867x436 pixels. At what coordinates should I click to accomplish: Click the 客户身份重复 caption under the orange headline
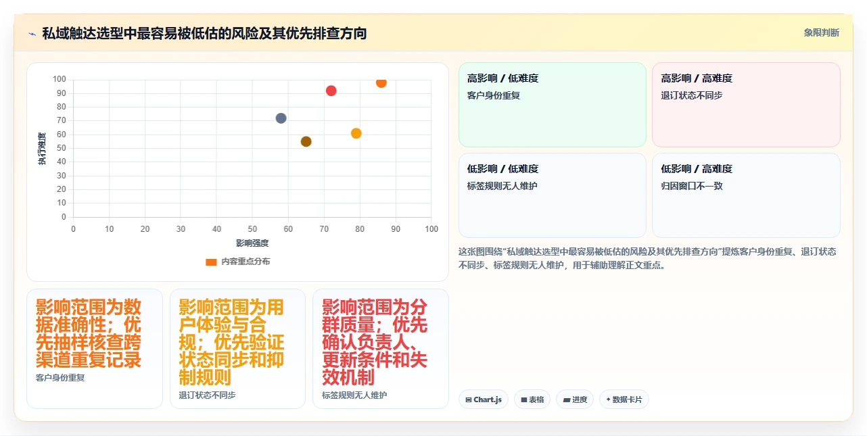pos(60,377)
